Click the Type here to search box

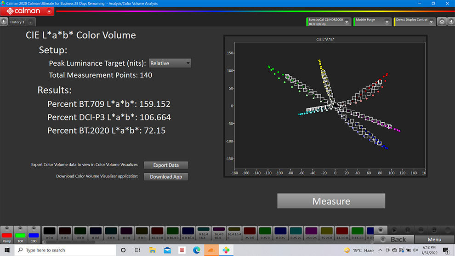point(65,250)
